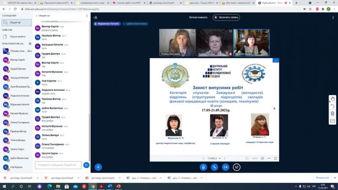Select the whiteboard hand pan tool
Viewport: 338px width, 190px height.
[x=333, y=99]
